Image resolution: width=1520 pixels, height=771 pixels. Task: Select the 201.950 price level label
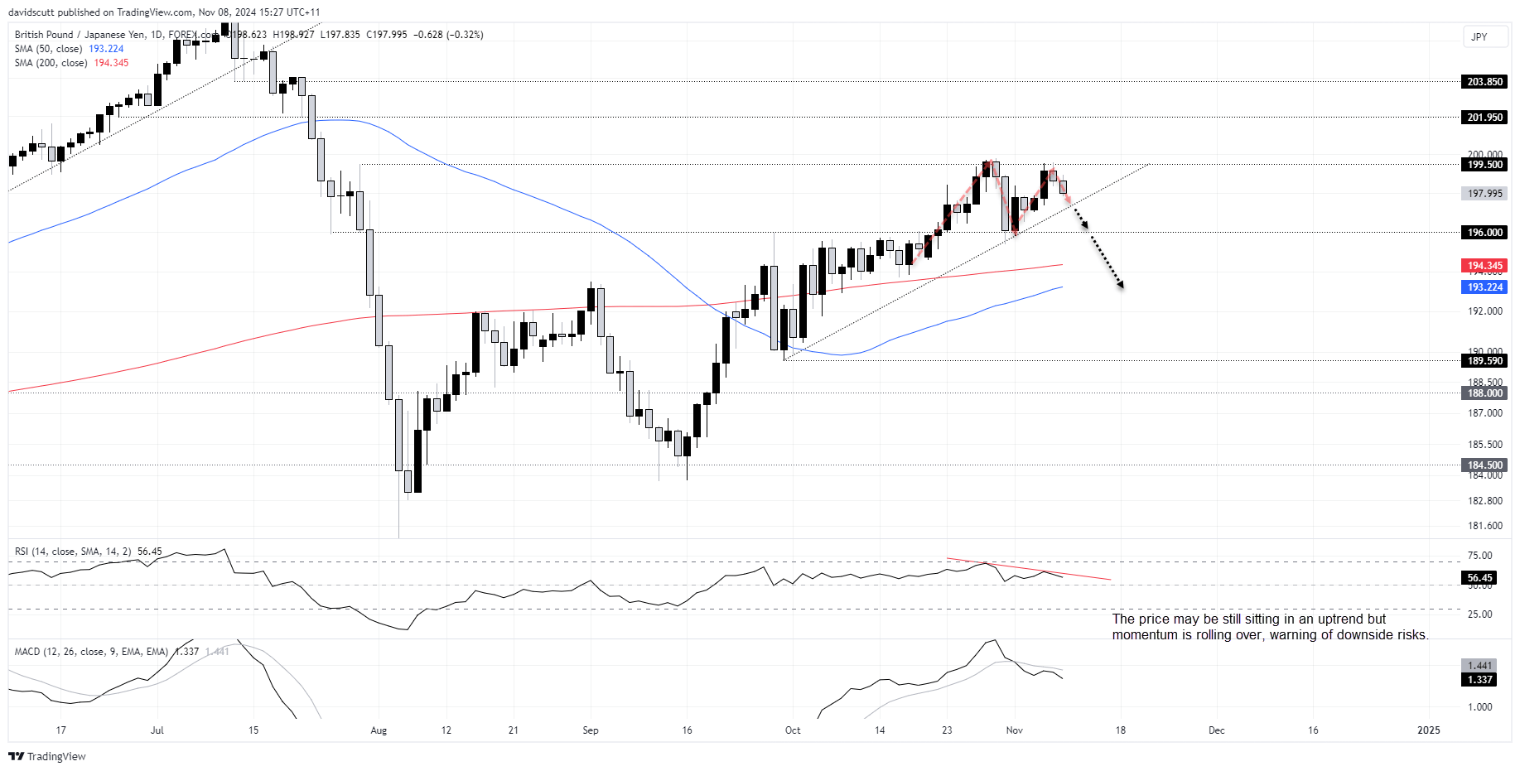(1484, 118)
